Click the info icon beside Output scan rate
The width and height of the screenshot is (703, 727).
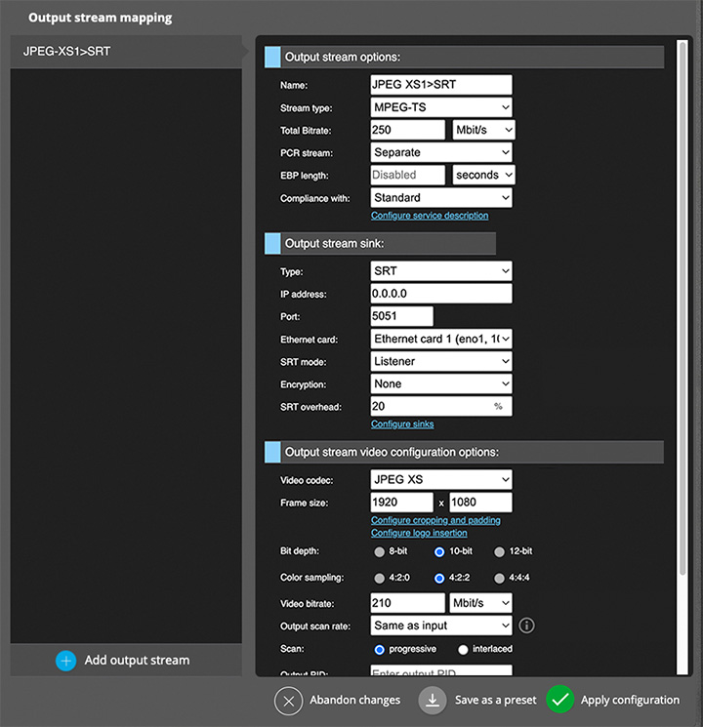pyautogui.click(x=527, y=626)
